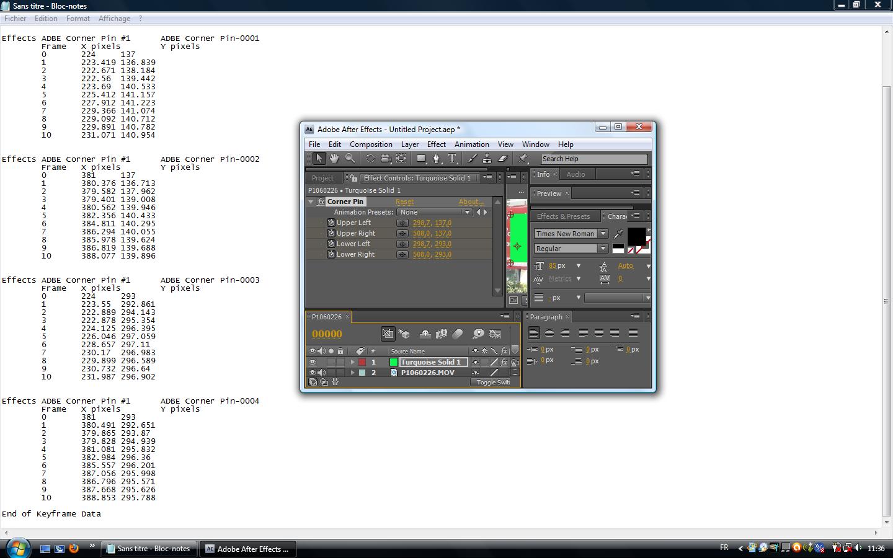This screenshot has height=558, width=893.
Task: Expand the Turquoise Solid 1 layer
Action: (353, 363)
